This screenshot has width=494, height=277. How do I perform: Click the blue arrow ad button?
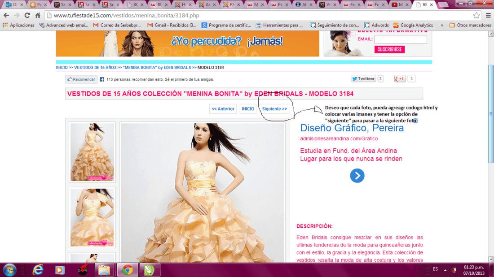[x=357, y=175]
